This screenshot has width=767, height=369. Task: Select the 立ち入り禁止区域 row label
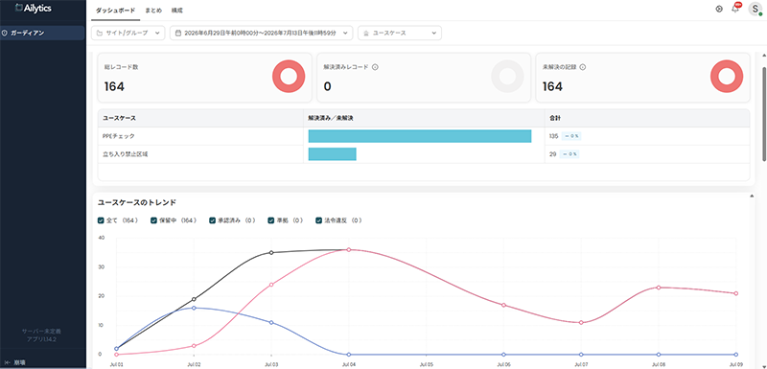click(x=125, y=154)
